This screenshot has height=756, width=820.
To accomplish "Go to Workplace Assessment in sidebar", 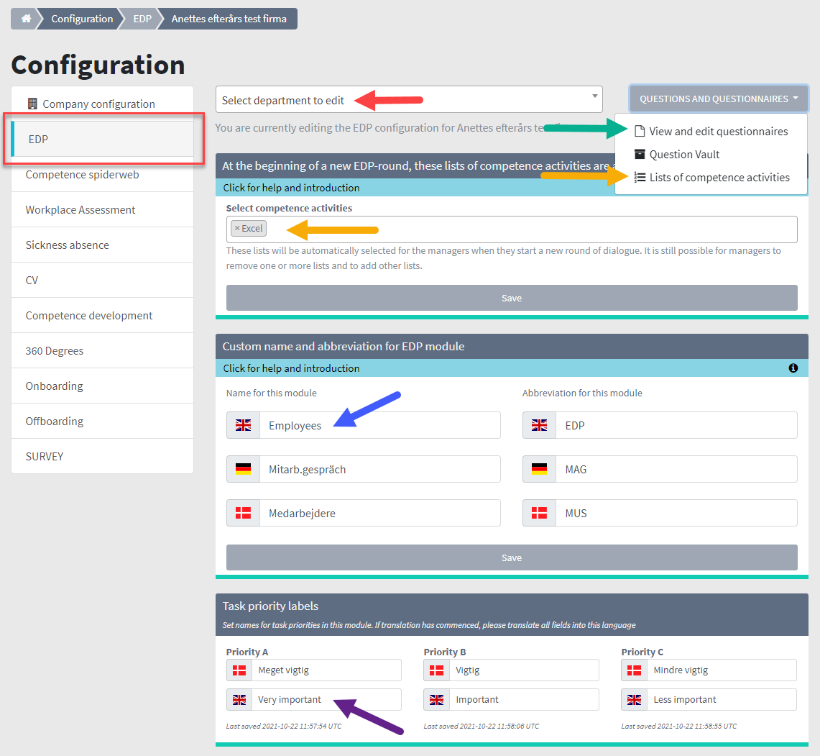I will click(80, 209).
